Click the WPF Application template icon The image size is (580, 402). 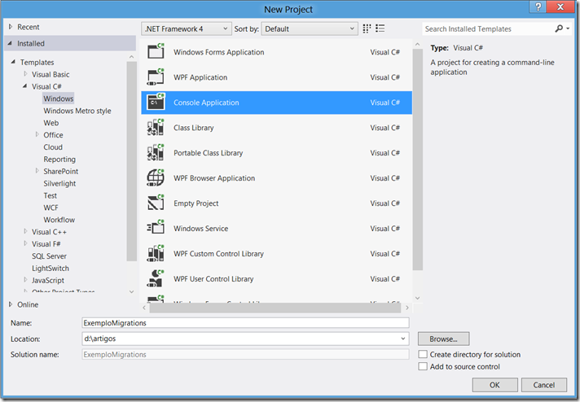[x=156, y=76]
